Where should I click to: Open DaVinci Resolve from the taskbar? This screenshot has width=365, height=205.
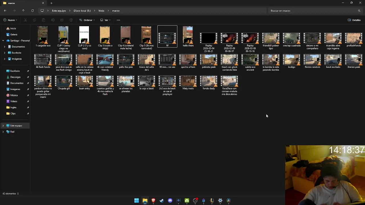(x=229, y=201)
